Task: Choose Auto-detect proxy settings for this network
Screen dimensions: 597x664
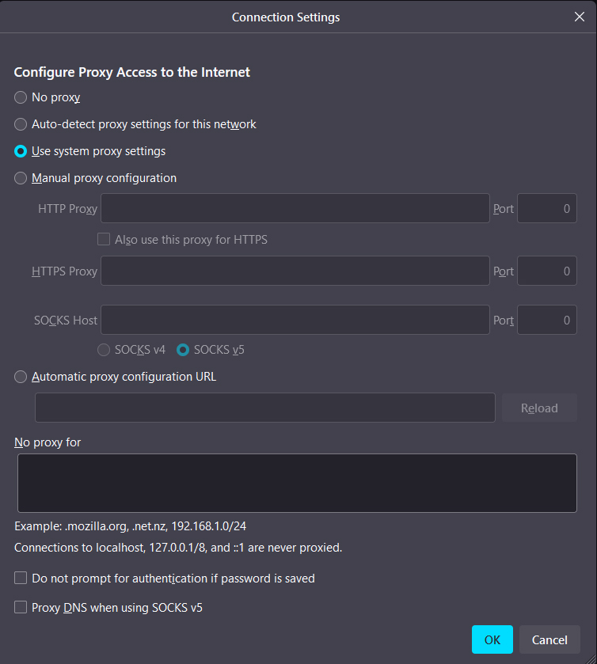Action: [x=21, y=123]
